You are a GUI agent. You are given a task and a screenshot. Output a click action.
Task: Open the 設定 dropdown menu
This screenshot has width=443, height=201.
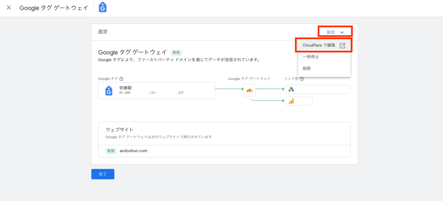pyautogui.click(x=335, y=32)
